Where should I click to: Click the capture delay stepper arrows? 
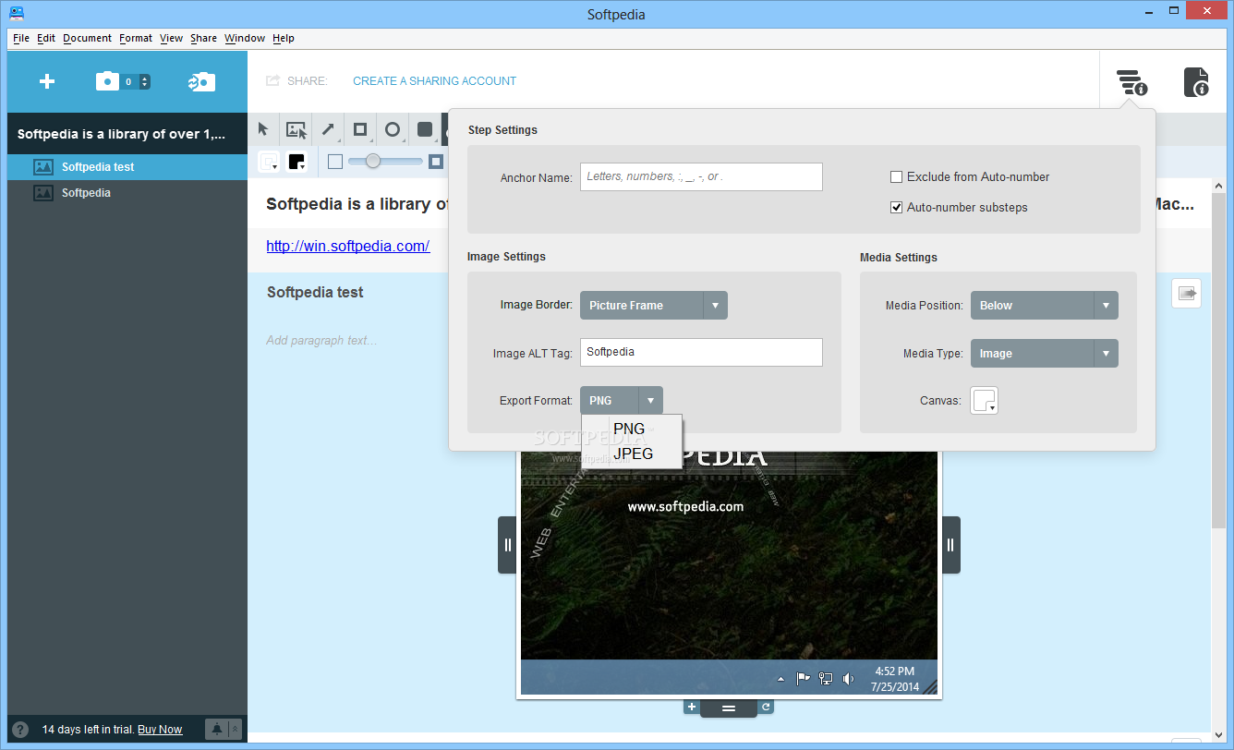[x=144, y=81]
